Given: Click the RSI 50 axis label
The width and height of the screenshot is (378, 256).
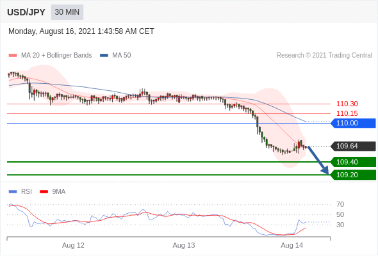Looking at the screenshot, I should click(x=340, y=214).
